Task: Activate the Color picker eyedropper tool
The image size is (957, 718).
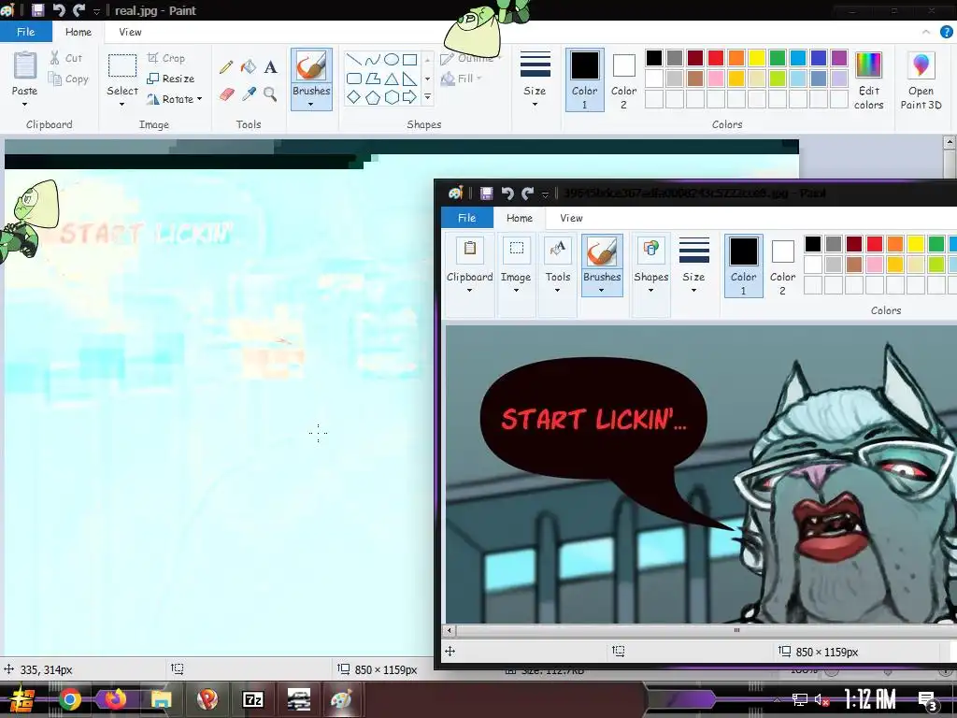Action: (249, 94)
